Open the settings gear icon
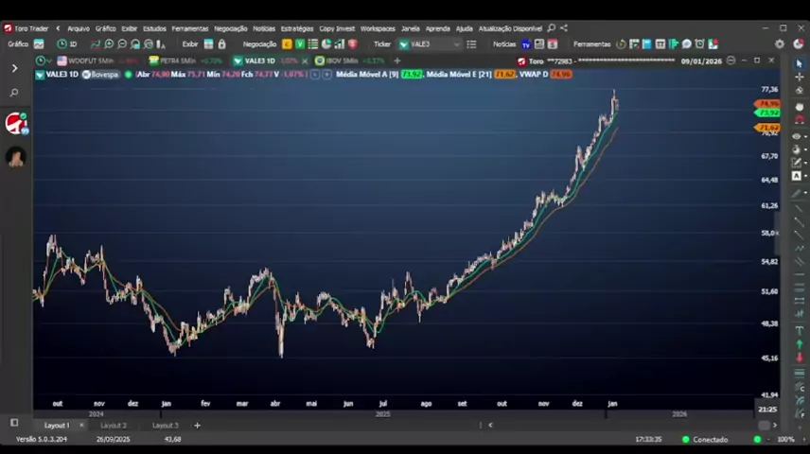Screen dimensions: 810x454 tap(780, 44)
